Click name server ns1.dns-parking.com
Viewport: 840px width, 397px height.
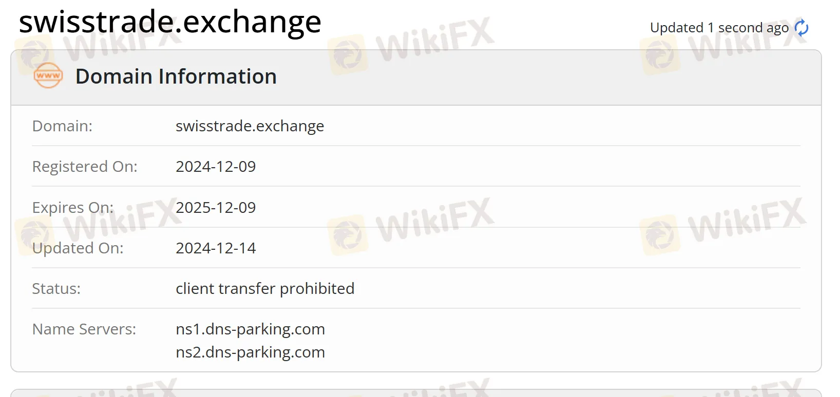[250, 329]
